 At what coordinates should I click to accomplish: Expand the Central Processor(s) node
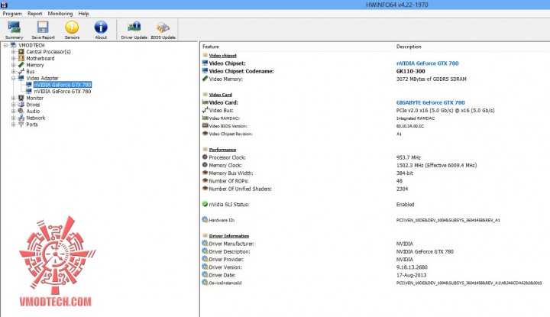click(13, 52)
